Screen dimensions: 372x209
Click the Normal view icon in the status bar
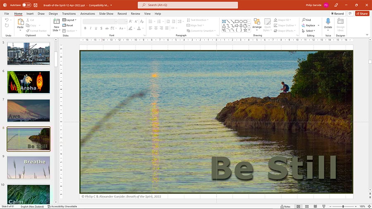click(x=298, y=207)
